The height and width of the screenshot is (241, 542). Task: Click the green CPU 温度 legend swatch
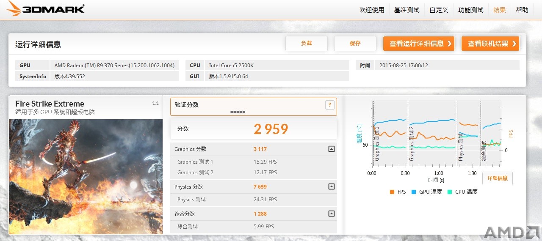coord(449,192)
